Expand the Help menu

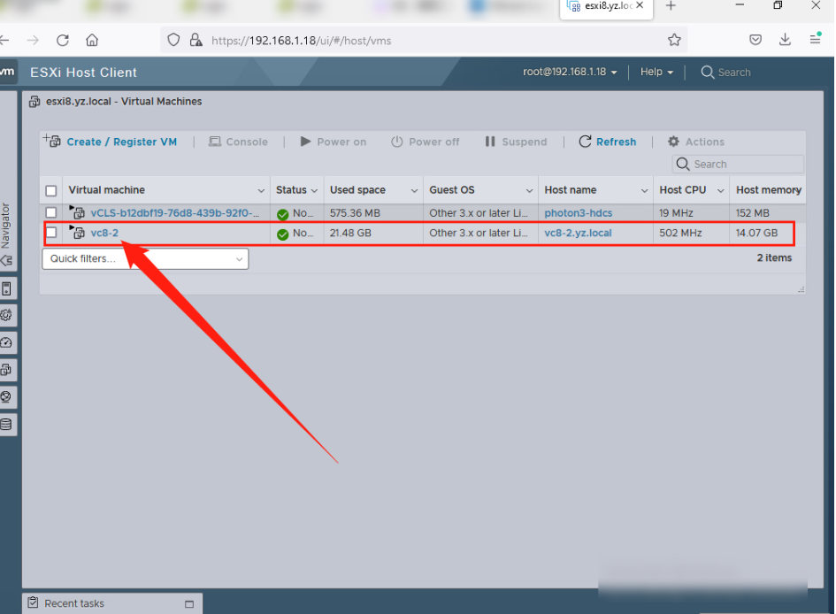(656, 72)
